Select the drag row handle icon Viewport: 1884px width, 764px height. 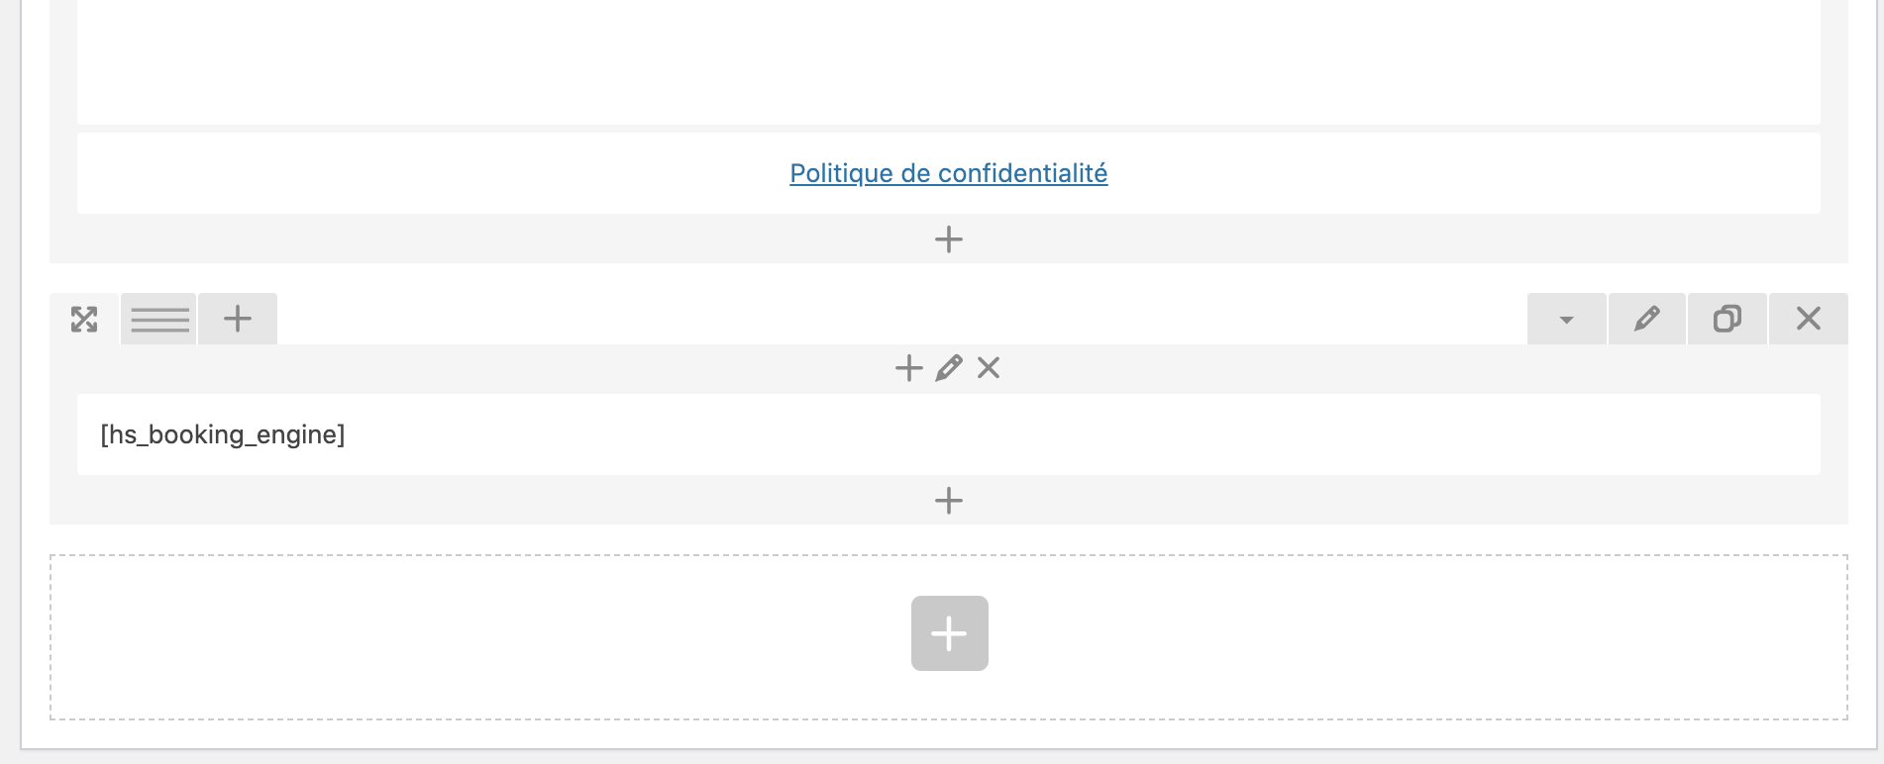click(85, 319)
